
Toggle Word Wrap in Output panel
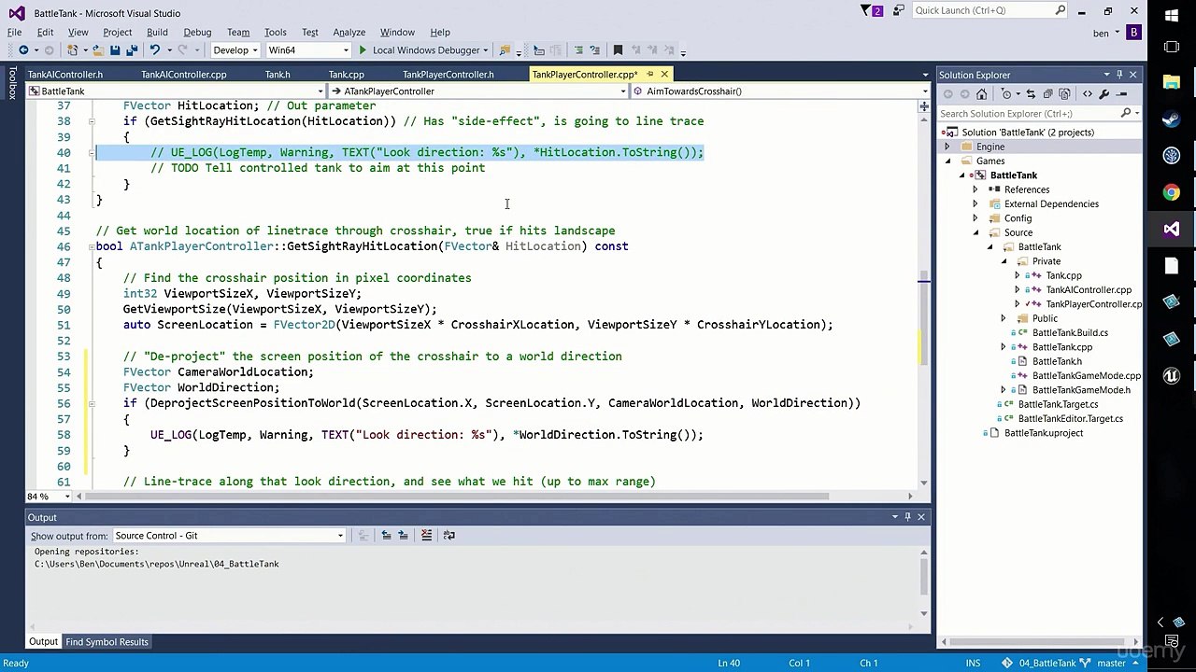coord(448,535)
